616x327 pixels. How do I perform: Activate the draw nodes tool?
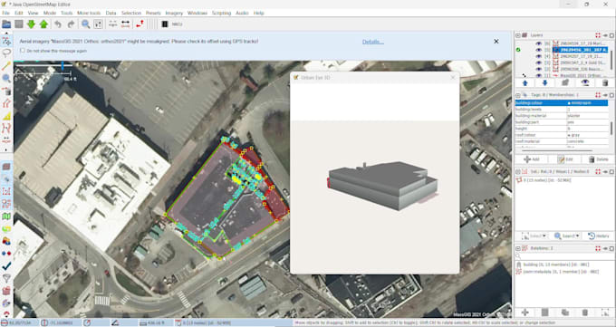pos(6,65)
